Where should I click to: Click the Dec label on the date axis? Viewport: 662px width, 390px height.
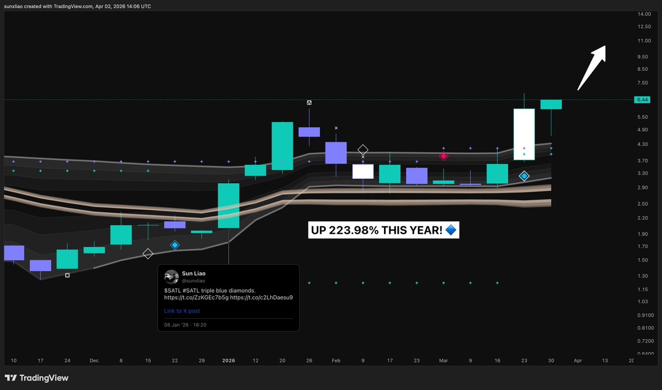coord(94,360)
